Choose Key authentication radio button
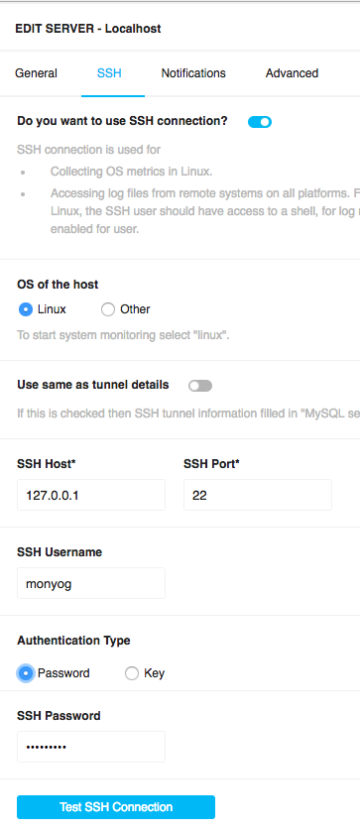The height and width of the screenshot is (831, 360). (132, 673)
